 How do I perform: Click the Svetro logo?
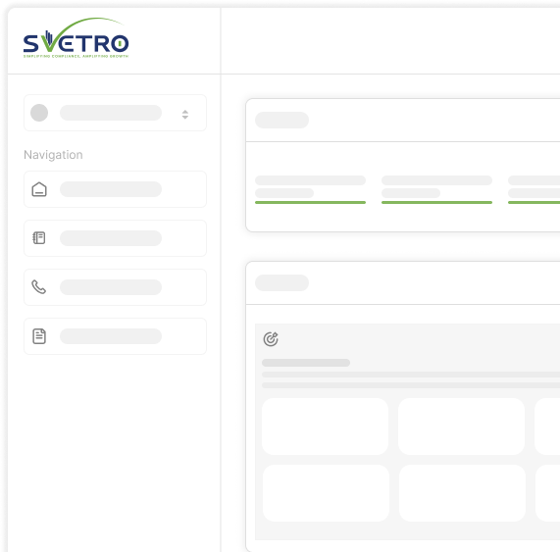click(76, 38)
